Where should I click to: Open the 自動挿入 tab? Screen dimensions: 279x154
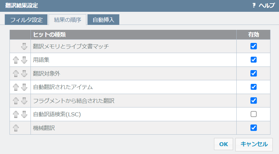click(103, 20)
